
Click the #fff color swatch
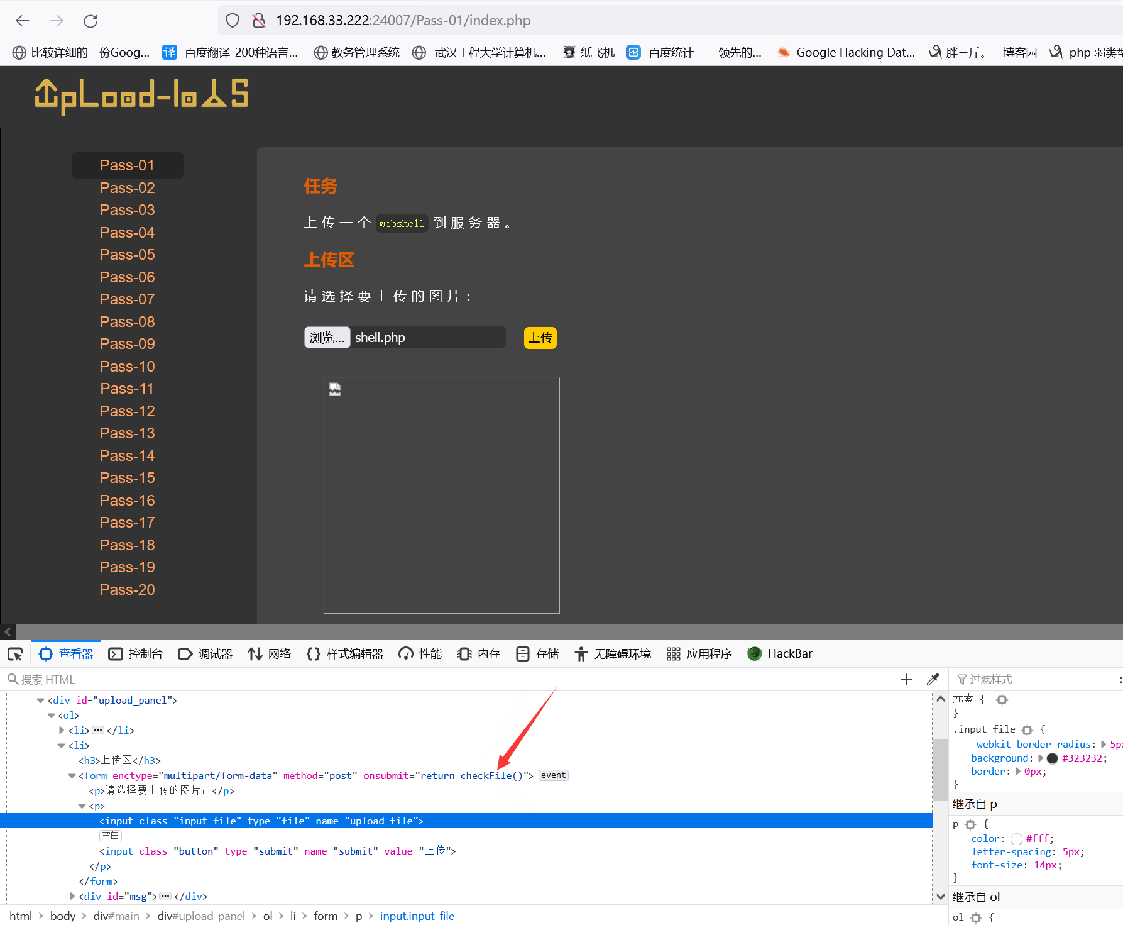[x=1017, y=839]
